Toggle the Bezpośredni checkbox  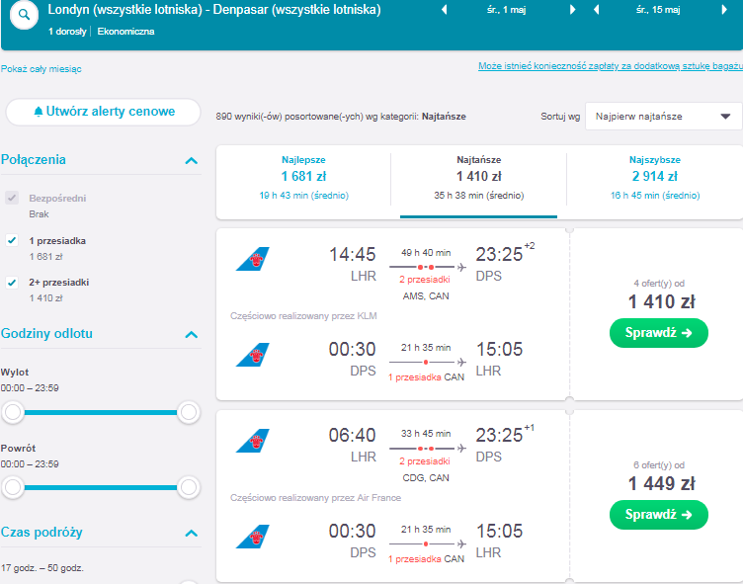(12, 198)
